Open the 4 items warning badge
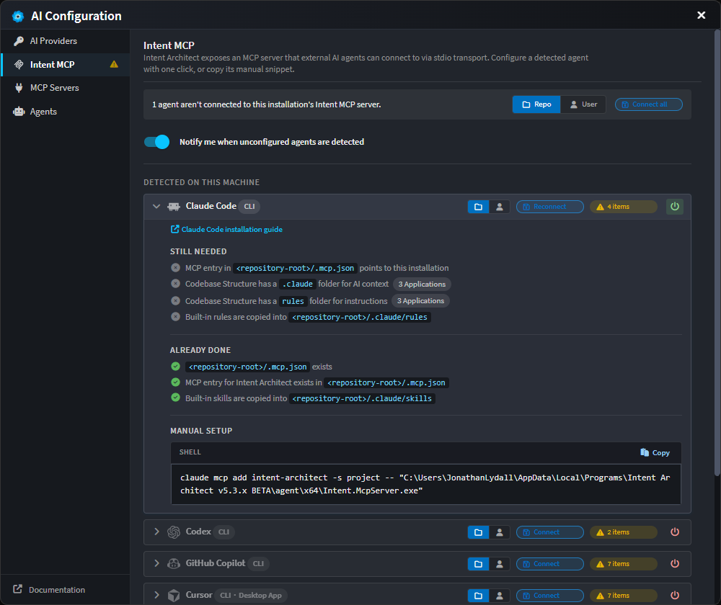The image size is (721, 605). click(624, 207)
